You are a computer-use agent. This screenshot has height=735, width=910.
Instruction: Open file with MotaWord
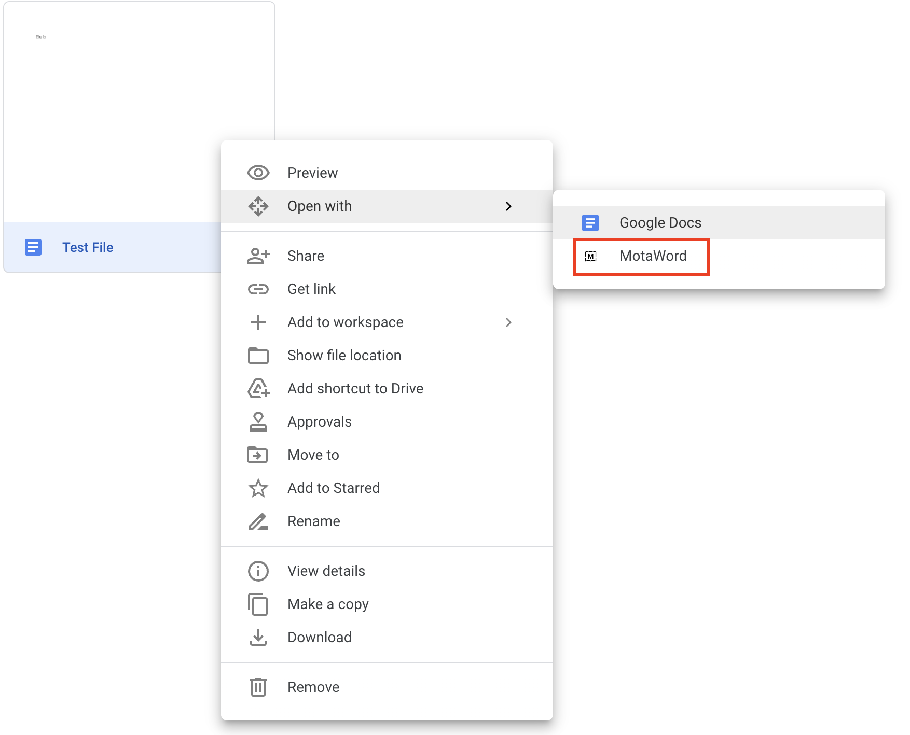(719, 256)
